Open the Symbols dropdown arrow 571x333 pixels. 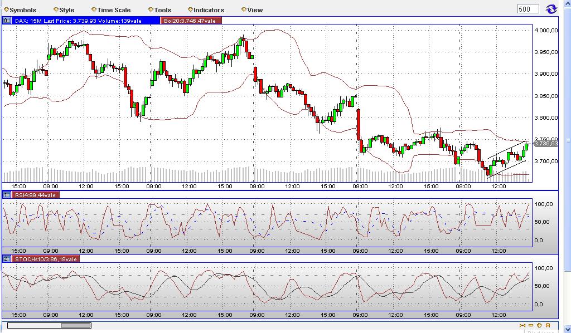[6, 9]
